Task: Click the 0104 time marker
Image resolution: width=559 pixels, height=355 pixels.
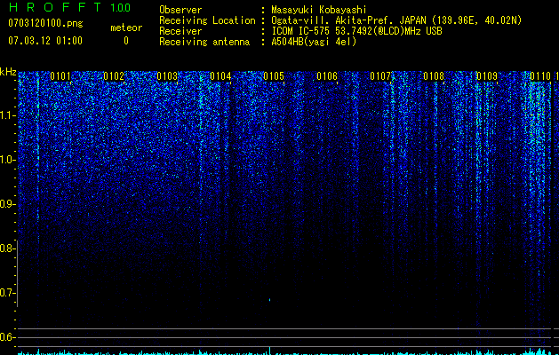Action: tap(220, 76)
